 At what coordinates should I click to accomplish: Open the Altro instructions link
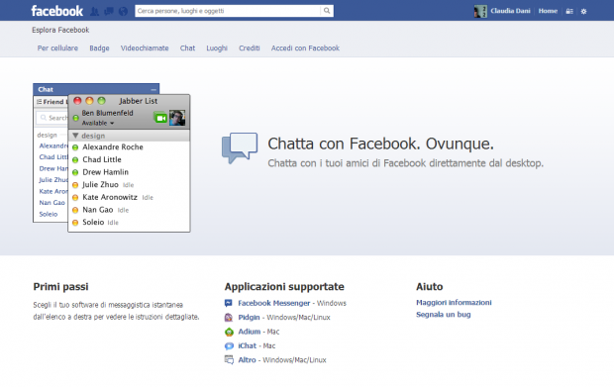pos(248,360)
